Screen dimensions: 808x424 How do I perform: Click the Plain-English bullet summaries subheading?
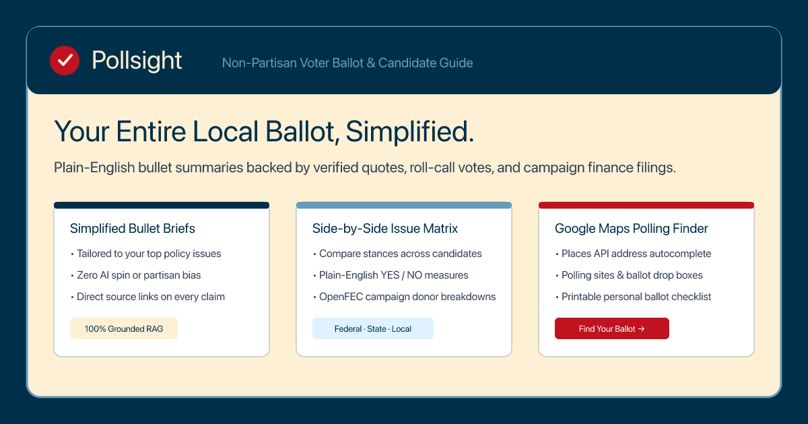365,168
